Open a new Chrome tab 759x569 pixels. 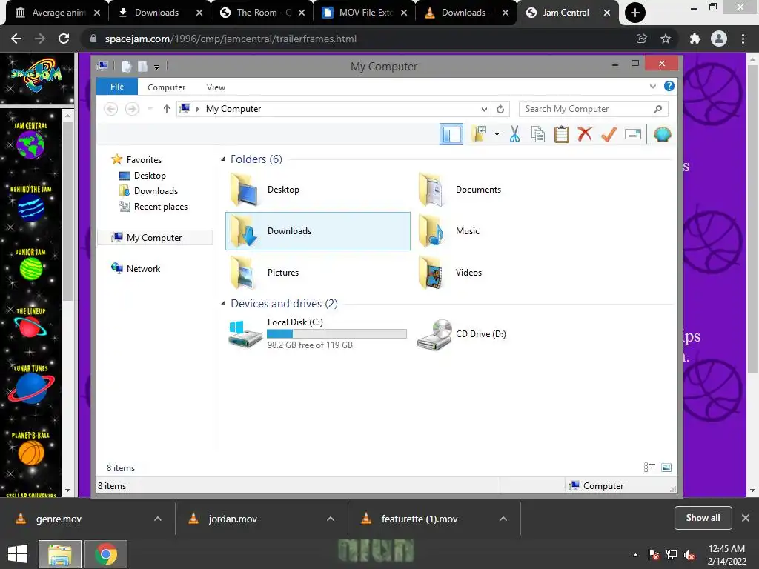click(x=635, y=13)
